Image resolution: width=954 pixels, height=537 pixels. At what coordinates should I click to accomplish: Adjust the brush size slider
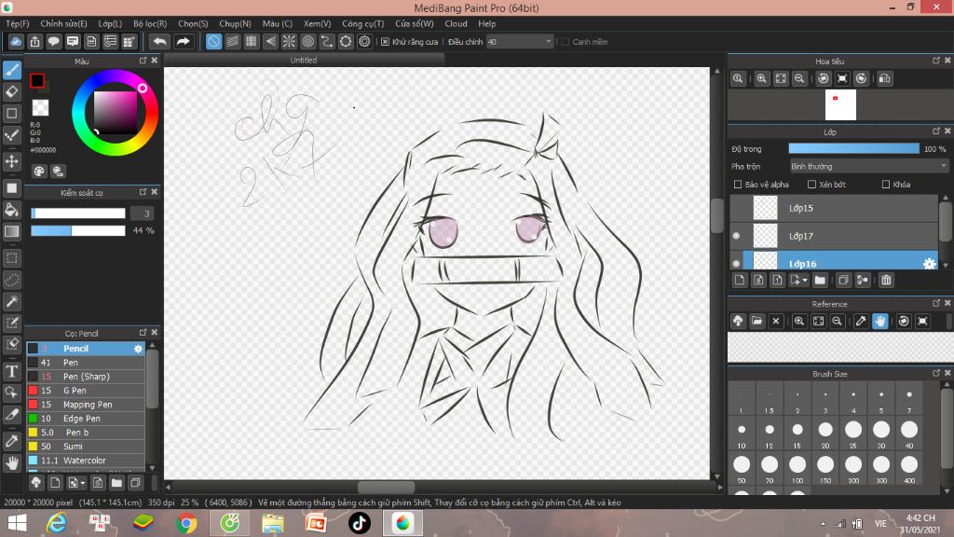point(78,213)
